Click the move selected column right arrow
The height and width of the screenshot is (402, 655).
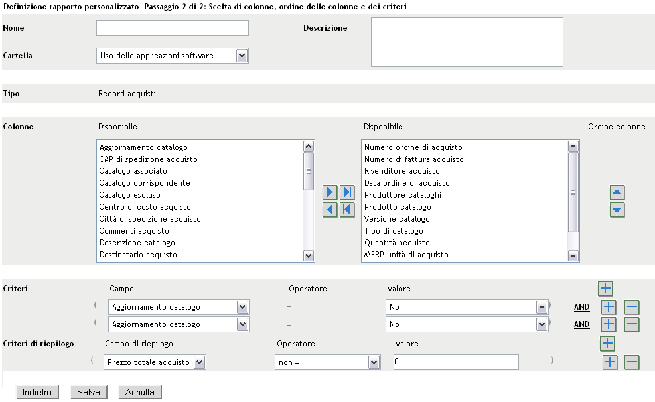click(x=329, y=193)
